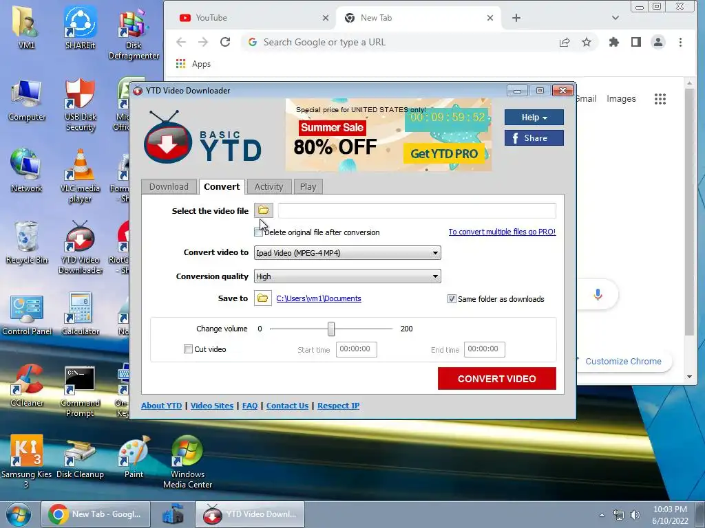Screen dimensions: 705x528
Task: Select YTD Video Downloader desktop shortcut
Action: click(80, 247)
